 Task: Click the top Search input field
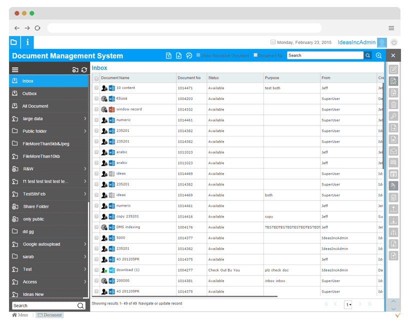pos(325,55)
